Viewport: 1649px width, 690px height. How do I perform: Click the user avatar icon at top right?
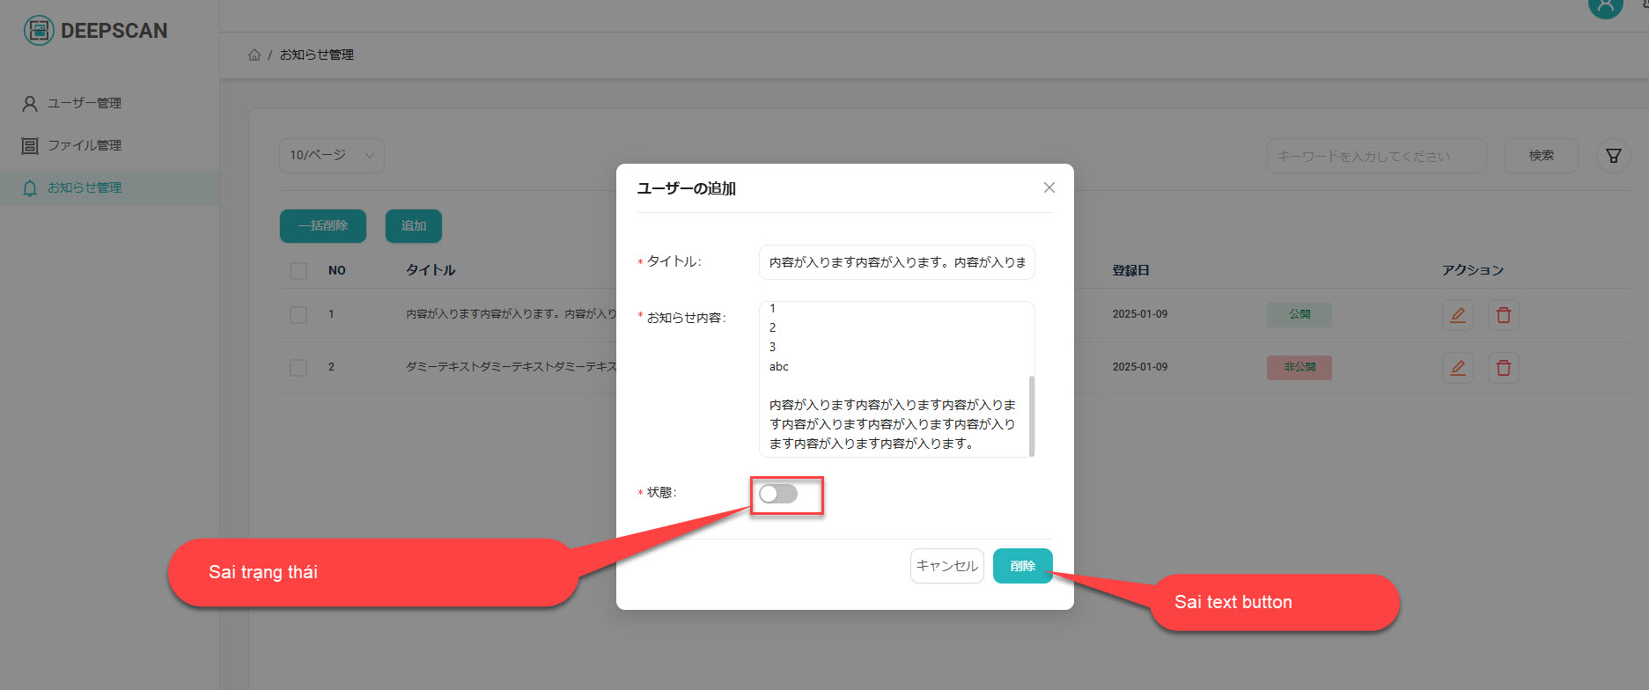(x=1605, y=7)
